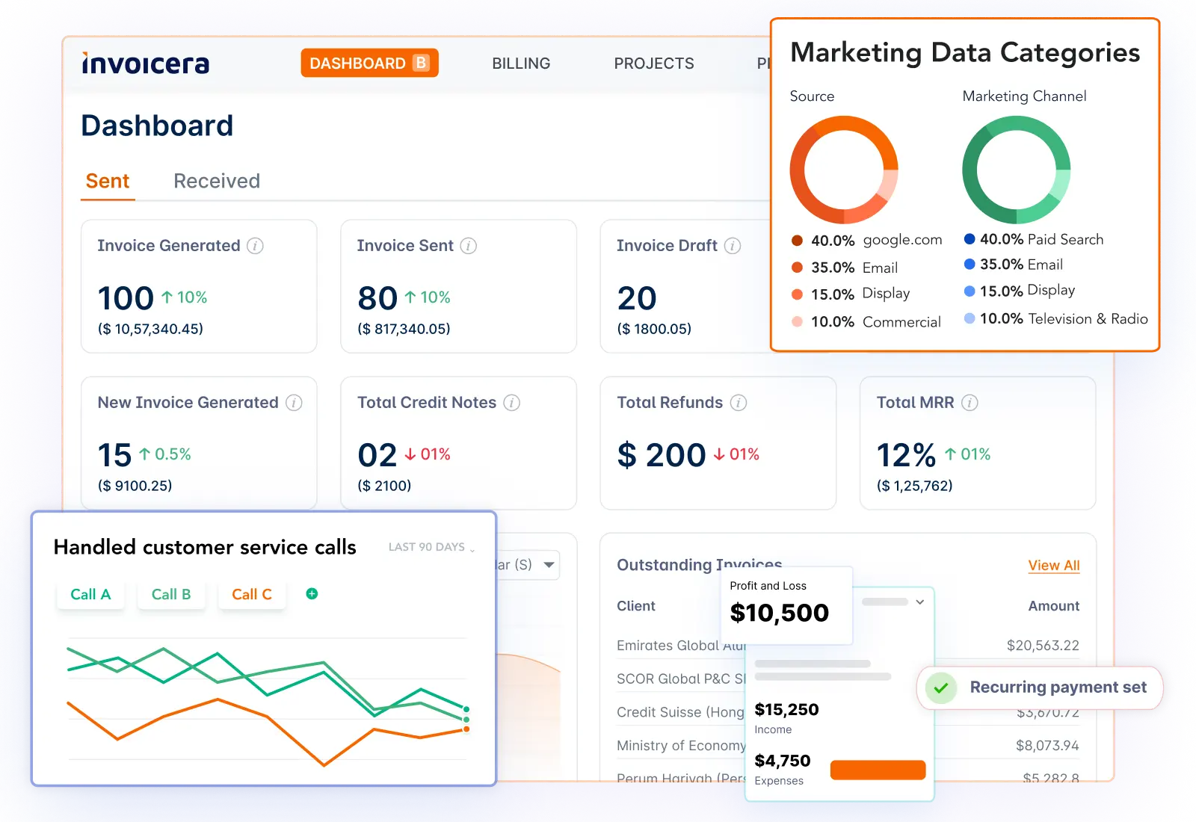Click the Invoice Generated 100 value
Image resolution: width=1196 pixels, height=822 pixels.
click(126, 298)
